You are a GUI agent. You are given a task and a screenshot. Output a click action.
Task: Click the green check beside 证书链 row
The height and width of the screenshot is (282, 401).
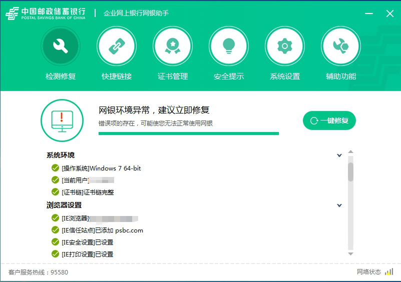(55, 192)
